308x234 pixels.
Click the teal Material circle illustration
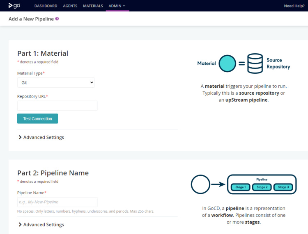(x=227, y=64)
